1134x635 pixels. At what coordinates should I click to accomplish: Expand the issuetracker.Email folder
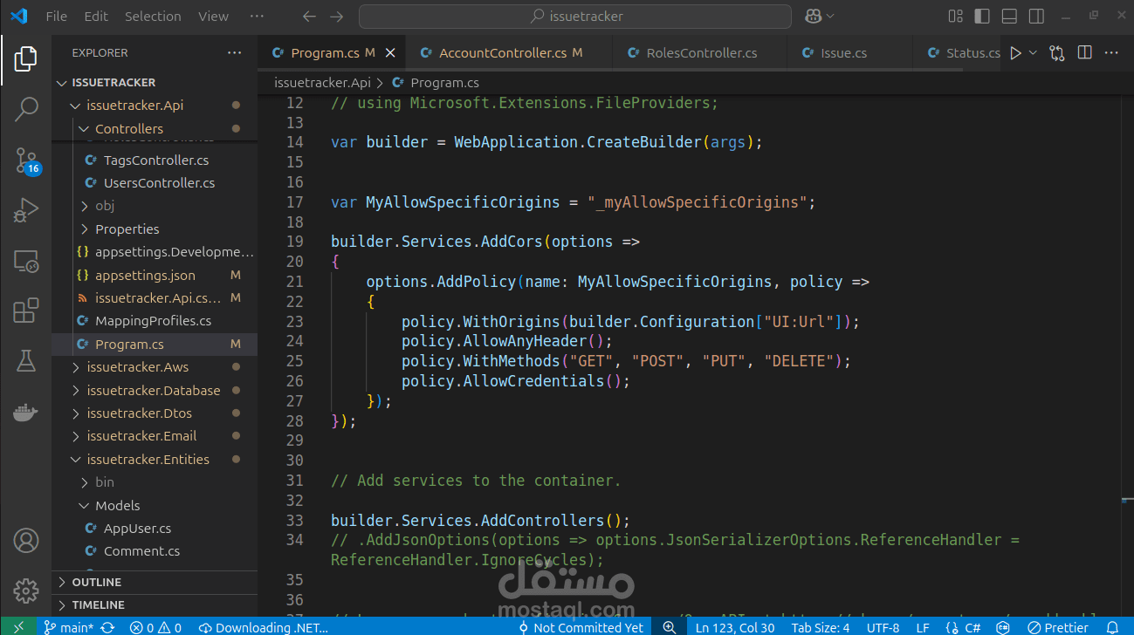point(155,436)
